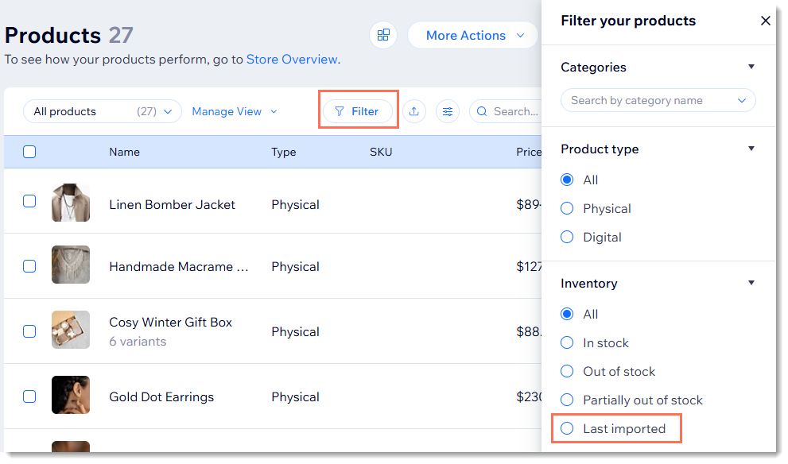
Task: Click the Gold Dot Earrings price cell
Action: [529, 397]
